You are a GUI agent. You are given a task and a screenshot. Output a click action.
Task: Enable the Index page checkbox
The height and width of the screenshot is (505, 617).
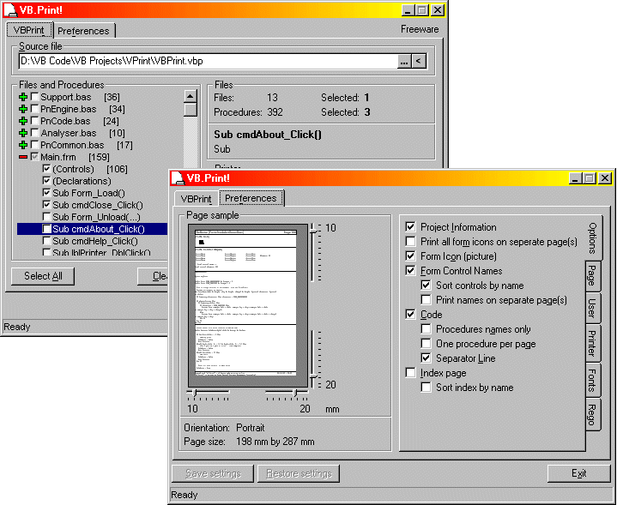[x=410, y=372]
